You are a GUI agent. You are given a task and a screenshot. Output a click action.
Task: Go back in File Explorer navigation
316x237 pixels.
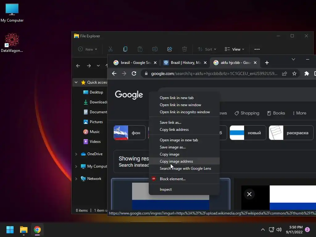click(78, 66)
